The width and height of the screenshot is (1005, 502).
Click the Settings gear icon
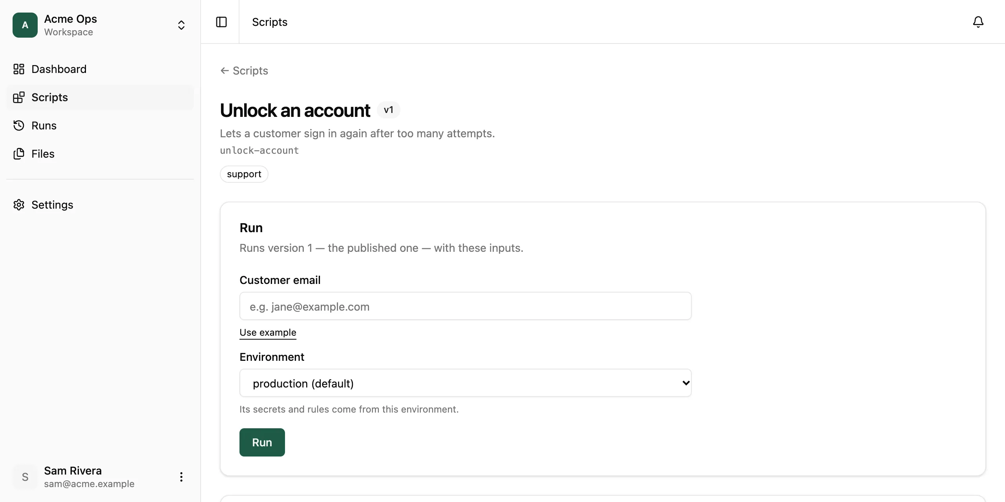(x=19, y=205)
